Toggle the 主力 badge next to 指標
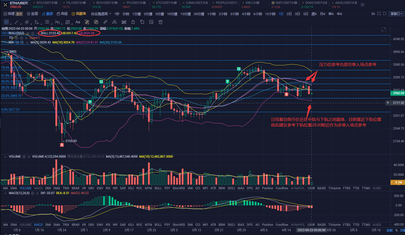 coord(19,14)
